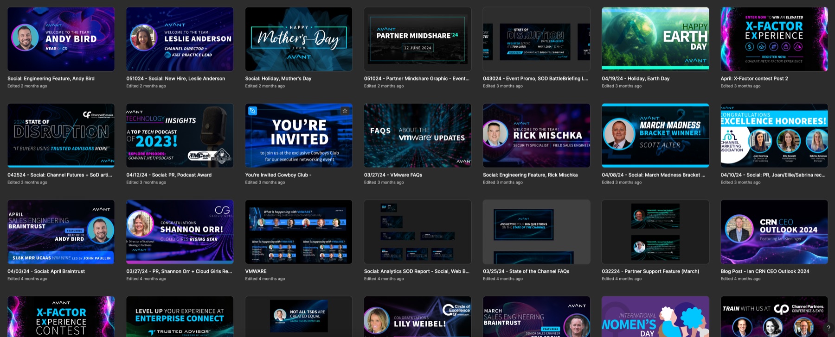Click title '04/19/24 - Holiday, Earth Day'
The image size is (835, 337).
pos(636,79)
